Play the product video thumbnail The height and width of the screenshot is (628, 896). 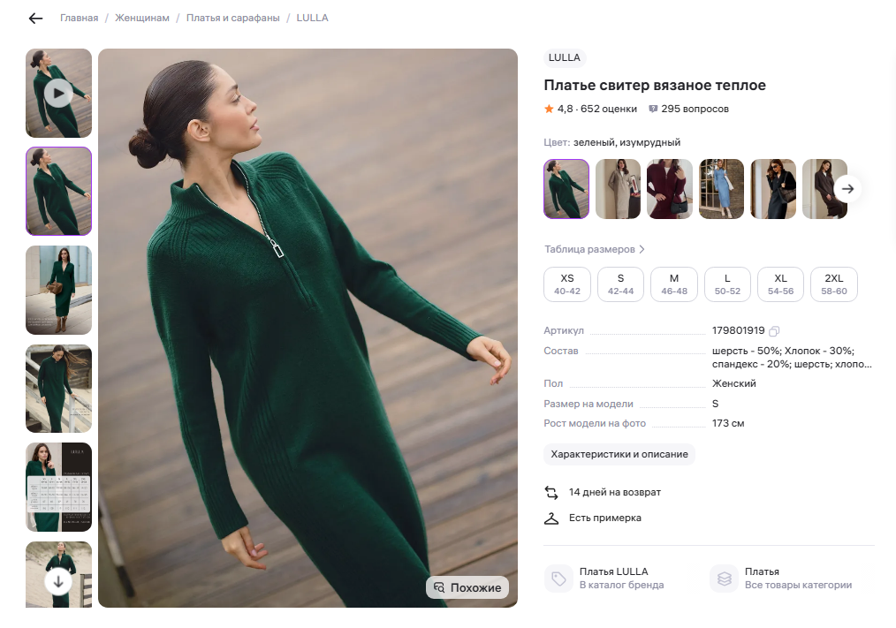(x=58, y=93)
